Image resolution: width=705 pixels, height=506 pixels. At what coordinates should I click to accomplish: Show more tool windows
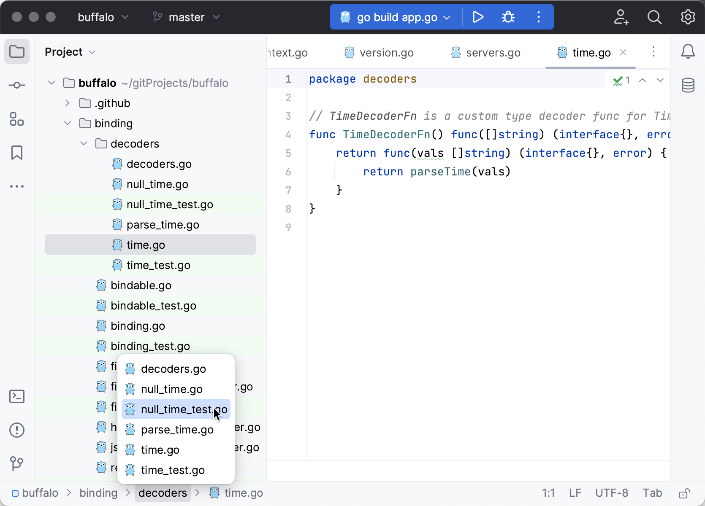[x=17, y=186]
